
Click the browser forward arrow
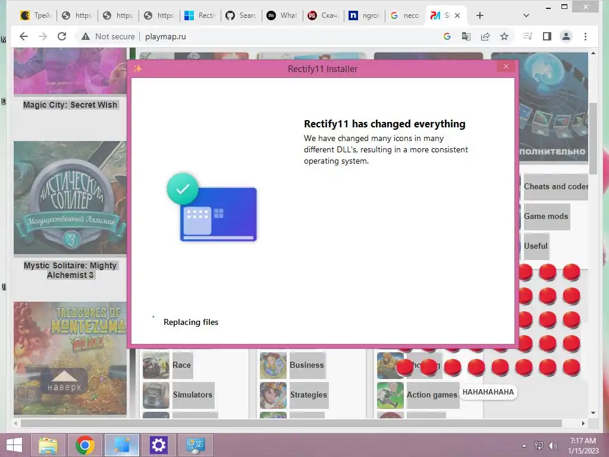43,36
